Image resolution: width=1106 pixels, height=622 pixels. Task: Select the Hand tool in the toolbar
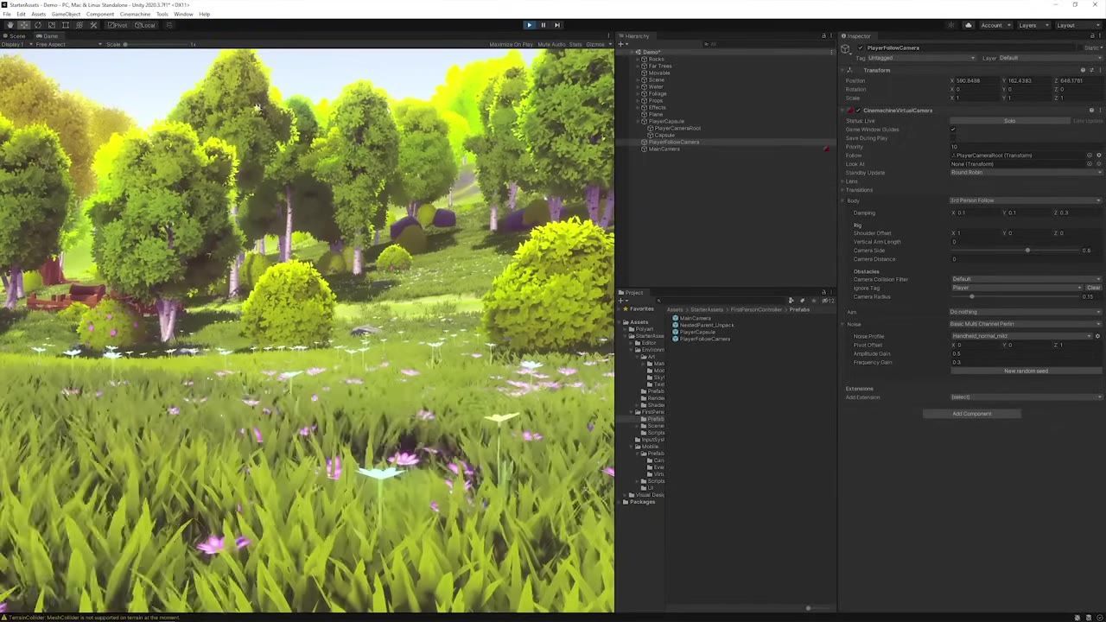(x=10, y=25)
